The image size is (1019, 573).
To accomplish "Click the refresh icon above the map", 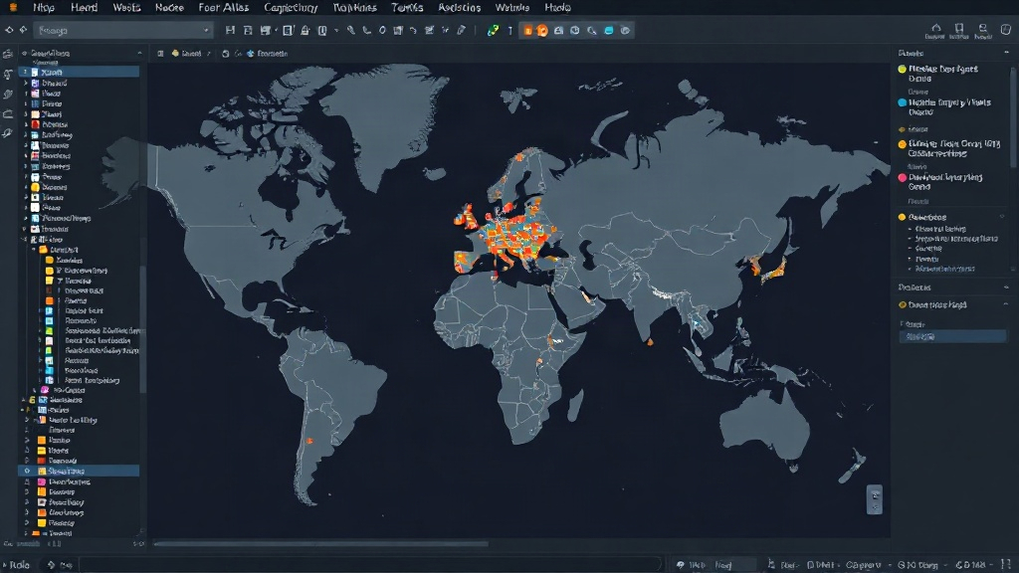I will pos(226,54).
